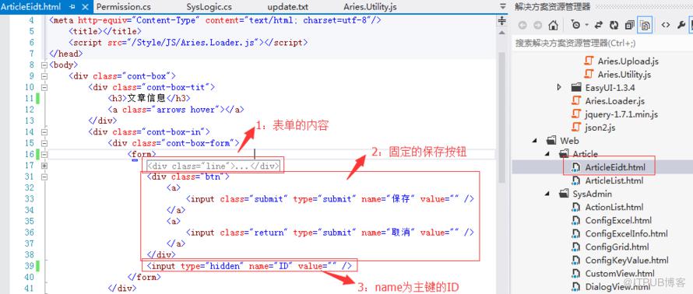The image size is (693, 294).
Task: Collapse the Article folder node
Action: click(x=548, y=154)
